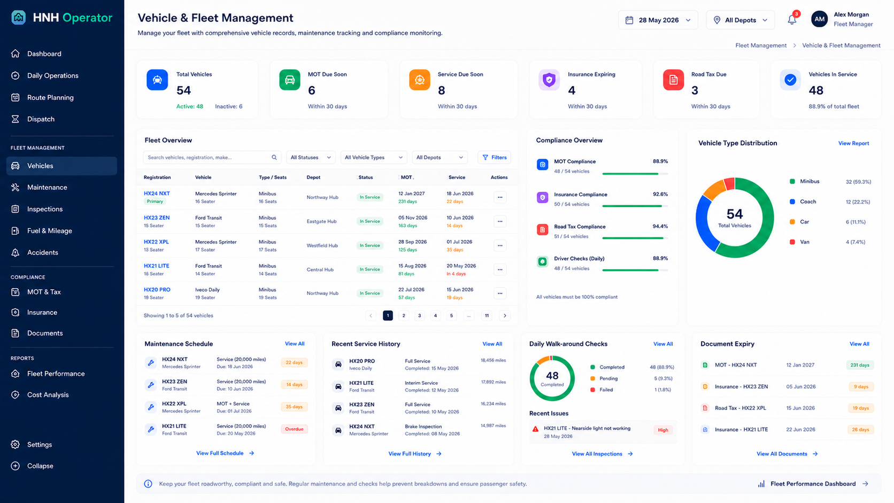Viewport: 894px width, 503px height.
Task: Click the high-priority warning icon for HX21 LITE
Action: pyautogui.click(x=535, y=429)
